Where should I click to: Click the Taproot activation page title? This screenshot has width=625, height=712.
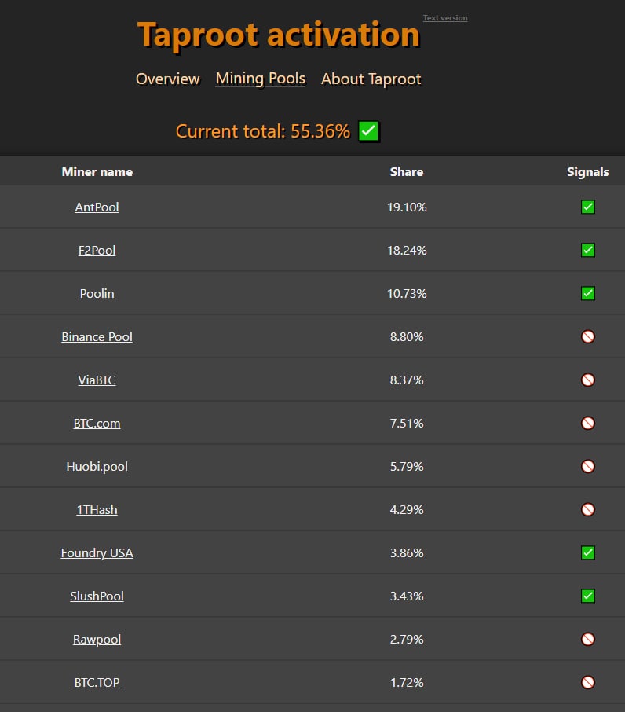coord(279,35)
